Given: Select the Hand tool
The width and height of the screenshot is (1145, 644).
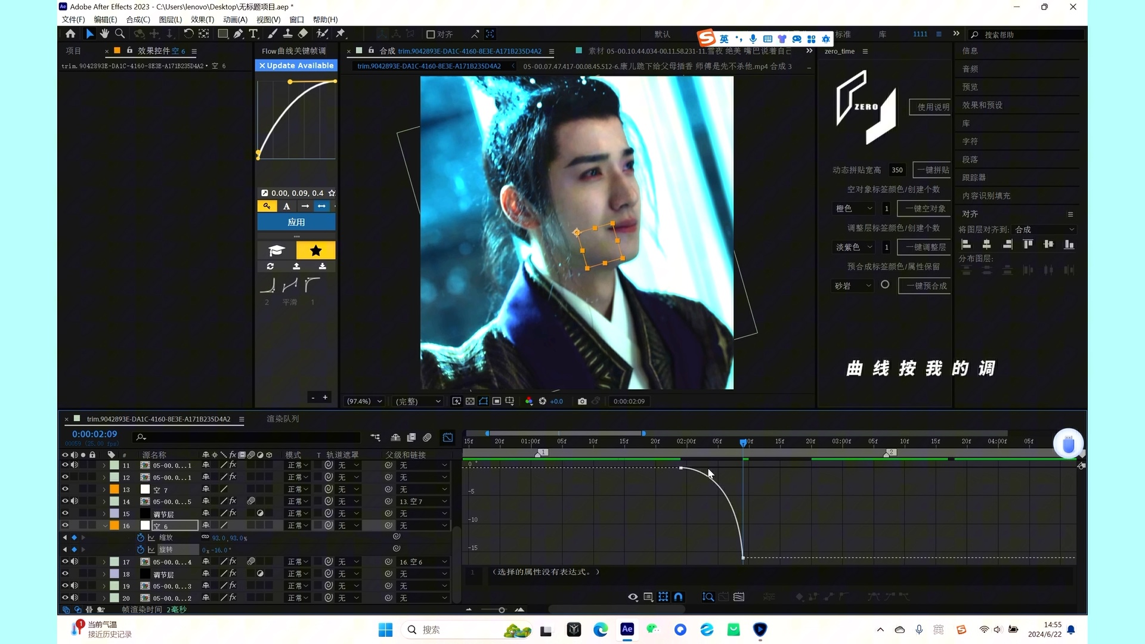Looking at the screenshot, I should tap(104, 34).
